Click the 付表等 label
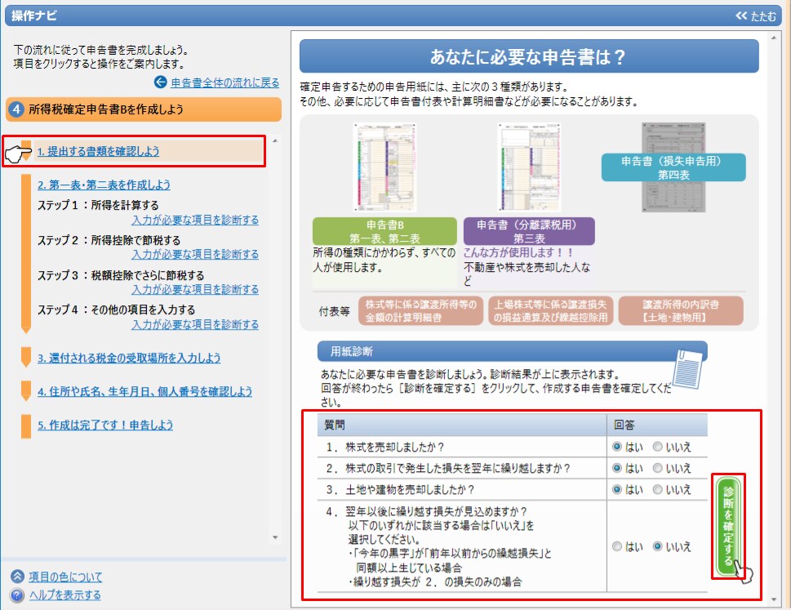This screenshot has height=610, width=791. [x=334, y=311]
